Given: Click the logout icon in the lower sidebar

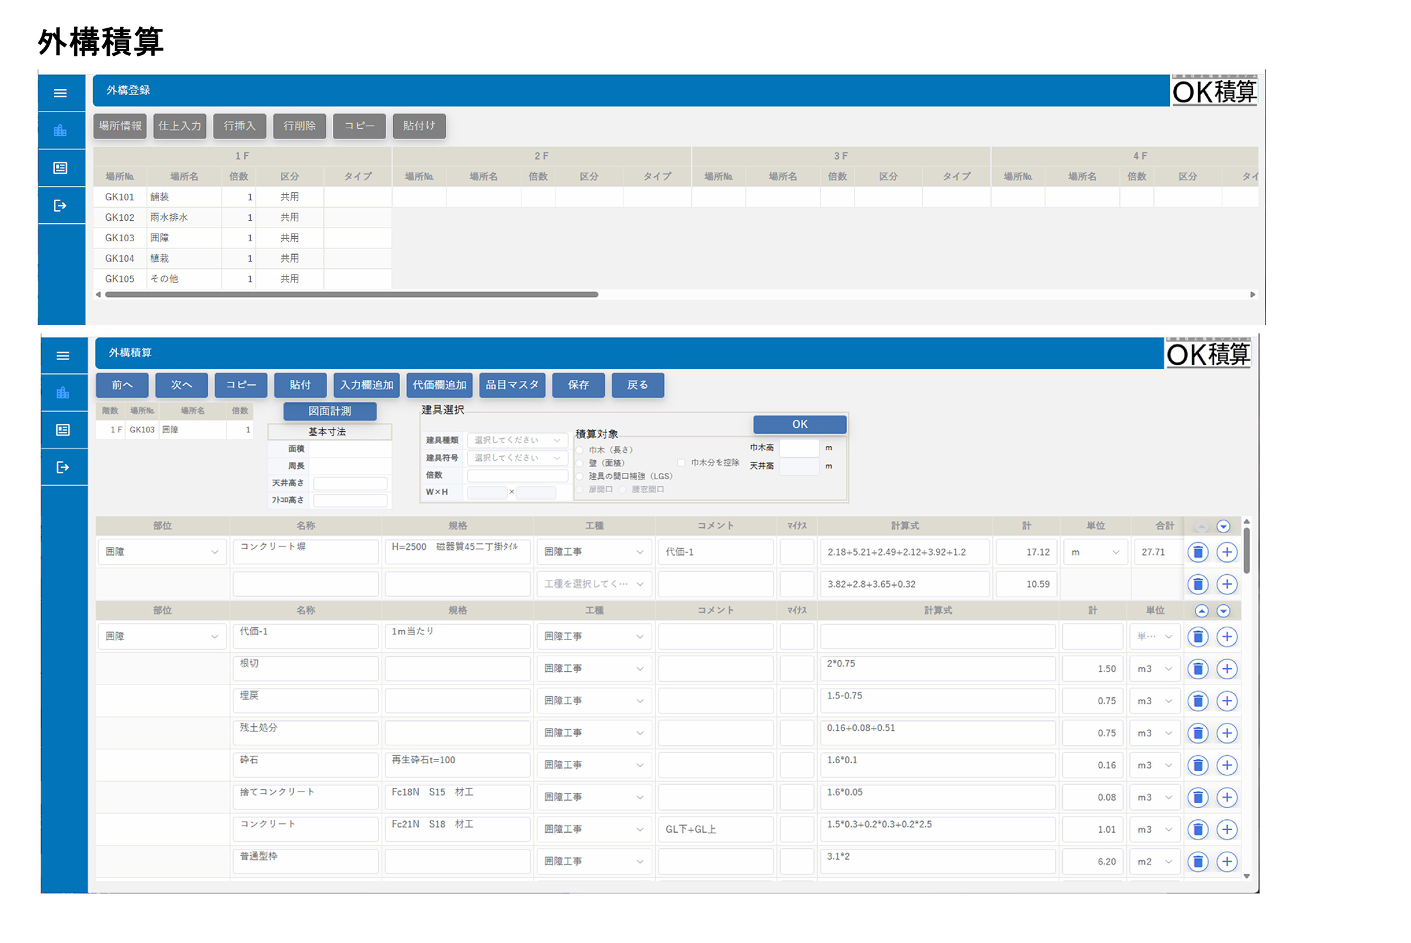Looking at the screenshot, I should (x=63, y=467).
